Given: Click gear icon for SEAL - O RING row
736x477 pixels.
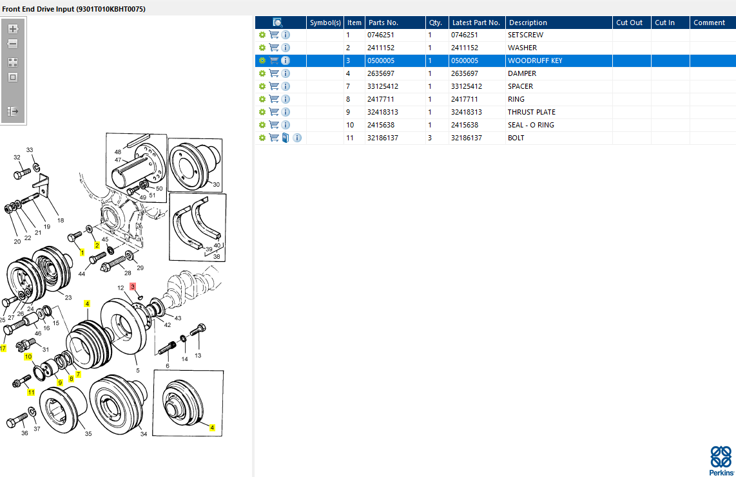Looking at the screenshot, I should point(262,125).
